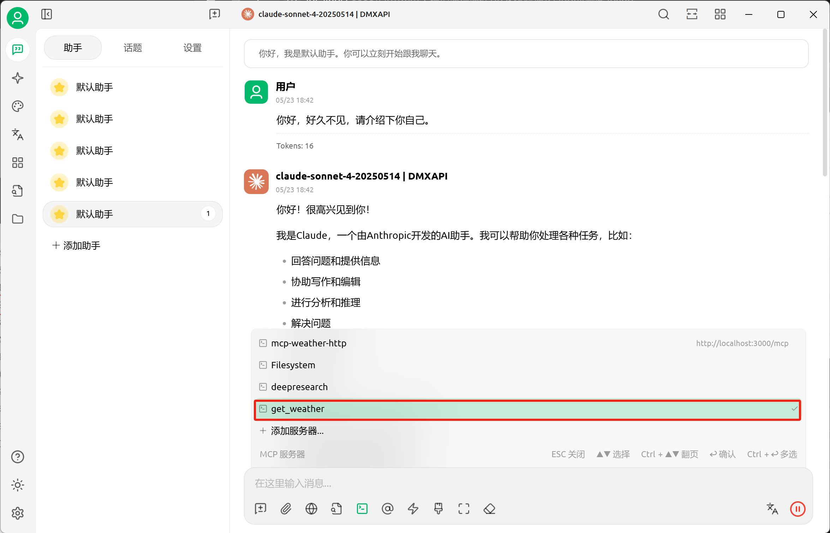
Task: Toggle MCP servers terminal icon
Action: [x=362, y=509]
